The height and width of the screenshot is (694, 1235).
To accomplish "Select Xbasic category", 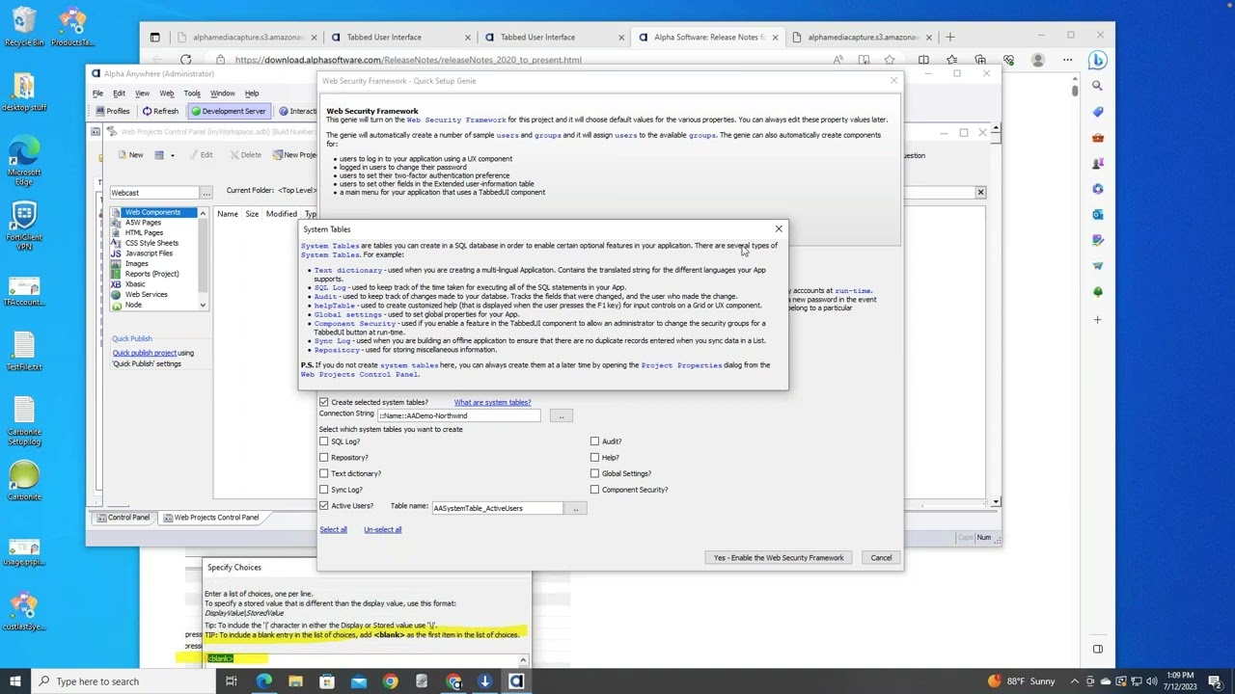I will pyautogui.click(x=135, y=284).
